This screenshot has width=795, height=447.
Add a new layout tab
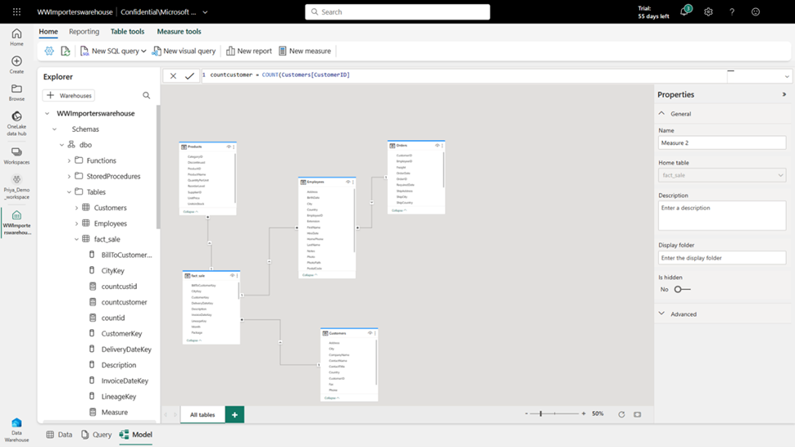(x=234, y=414)
